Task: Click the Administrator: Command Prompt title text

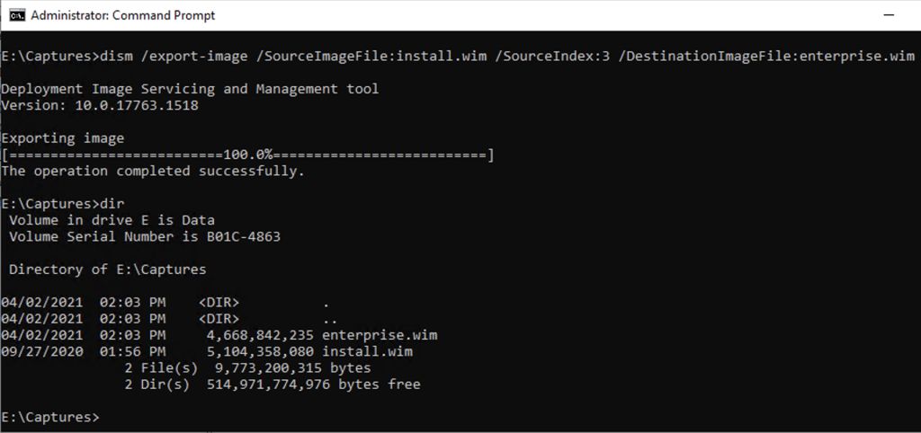Action: point(122,15)
